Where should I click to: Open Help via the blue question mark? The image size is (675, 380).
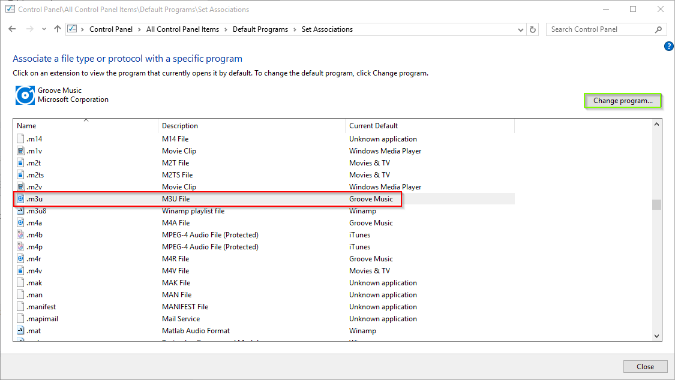[x=668, y=46]
